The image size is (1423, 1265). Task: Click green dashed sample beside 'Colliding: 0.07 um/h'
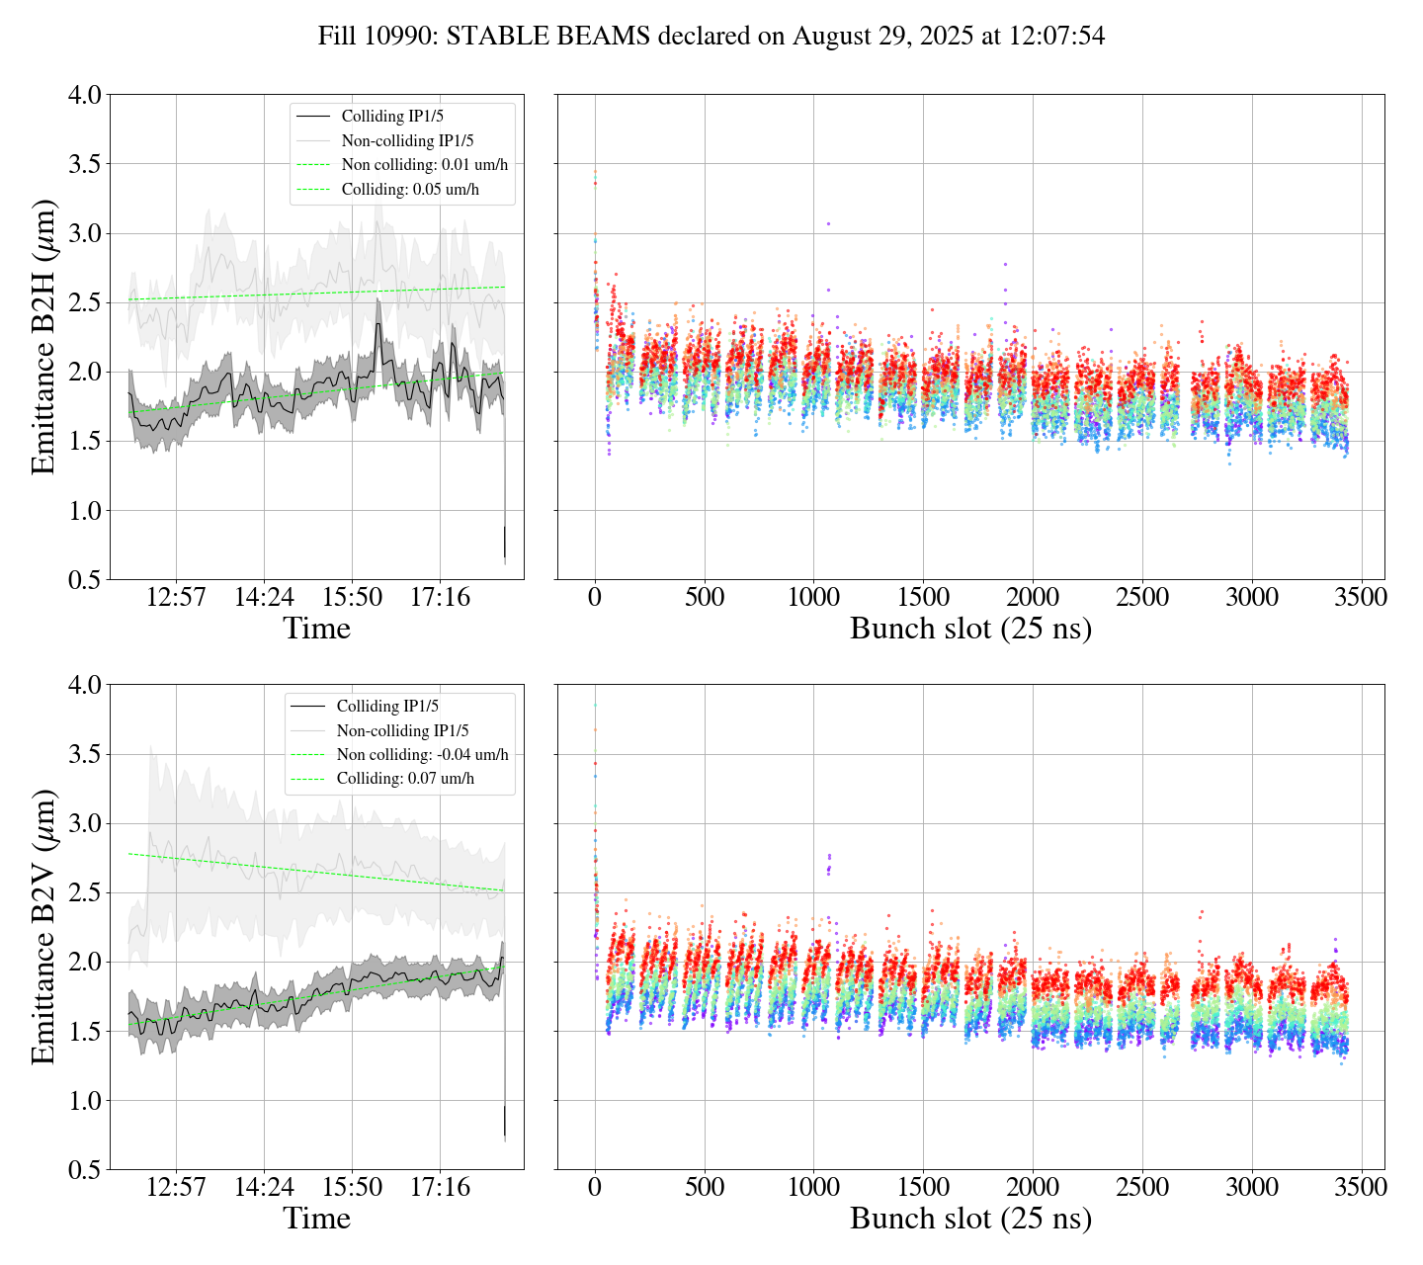[307, 779]
